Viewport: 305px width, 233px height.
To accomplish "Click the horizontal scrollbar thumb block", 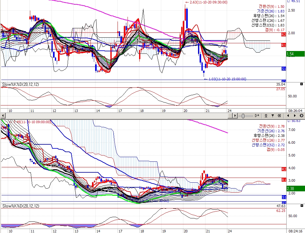I will [230, 116].
